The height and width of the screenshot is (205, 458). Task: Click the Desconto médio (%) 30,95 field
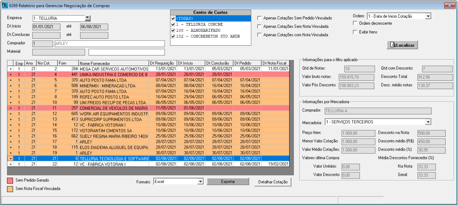431,150
